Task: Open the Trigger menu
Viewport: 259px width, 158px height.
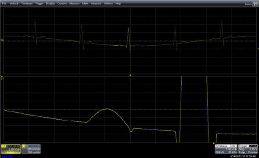Action: click(x=39, y=3)
